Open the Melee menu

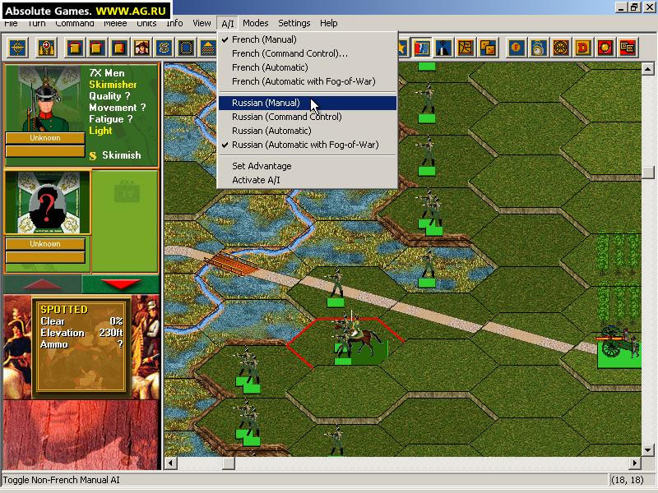pyautogui.click(x=115, y=24)
